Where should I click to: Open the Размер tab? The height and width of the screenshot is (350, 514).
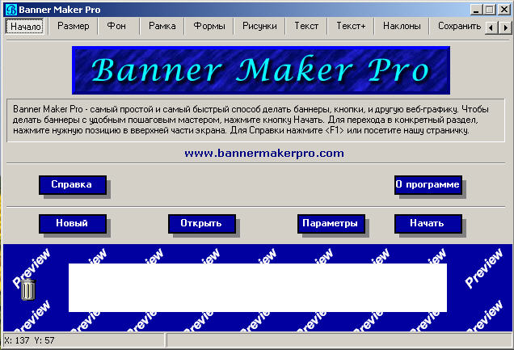tap(73, 26)
